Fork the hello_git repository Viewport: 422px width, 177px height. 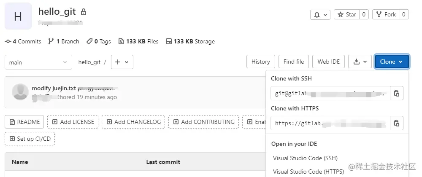click(x=386, y=15)
